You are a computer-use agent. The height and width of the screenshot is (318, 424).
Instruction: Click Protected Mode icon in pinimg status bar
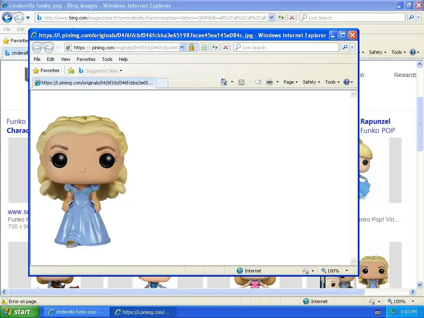point(306,271)
